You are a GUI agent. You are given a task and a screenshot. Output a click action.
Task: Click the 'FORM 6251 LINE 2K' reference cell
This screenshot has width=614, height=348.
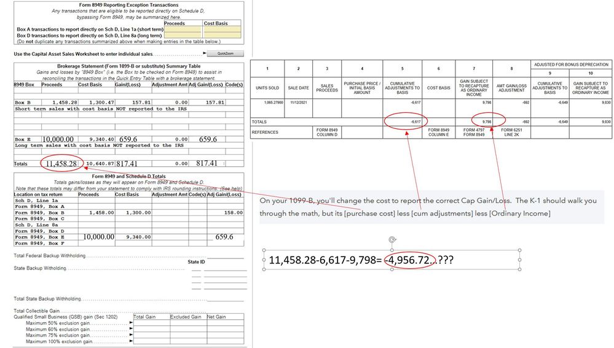pos(511,132)
